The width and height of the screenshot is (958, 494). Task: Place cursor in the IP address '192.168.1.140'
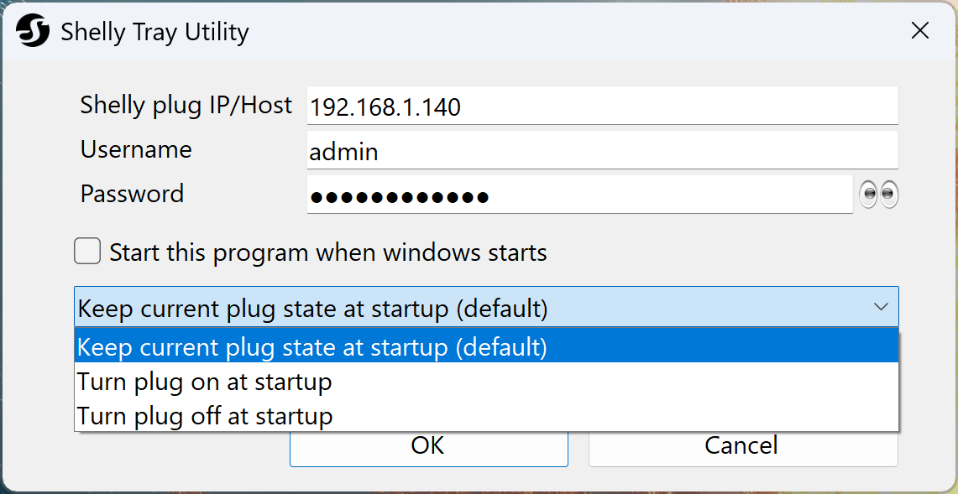coord(385,107)
